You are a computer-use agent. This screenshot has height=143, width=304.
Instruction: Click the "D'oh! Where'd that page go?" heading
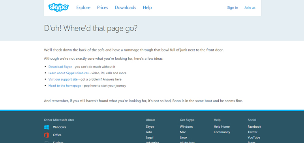click(90, 28)
